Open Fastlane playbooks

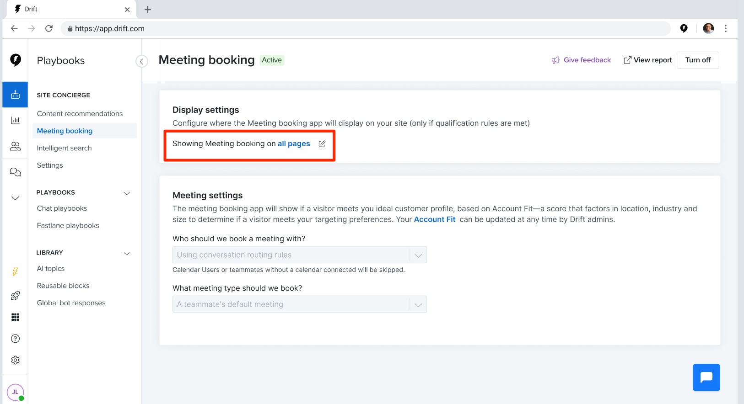68,226
